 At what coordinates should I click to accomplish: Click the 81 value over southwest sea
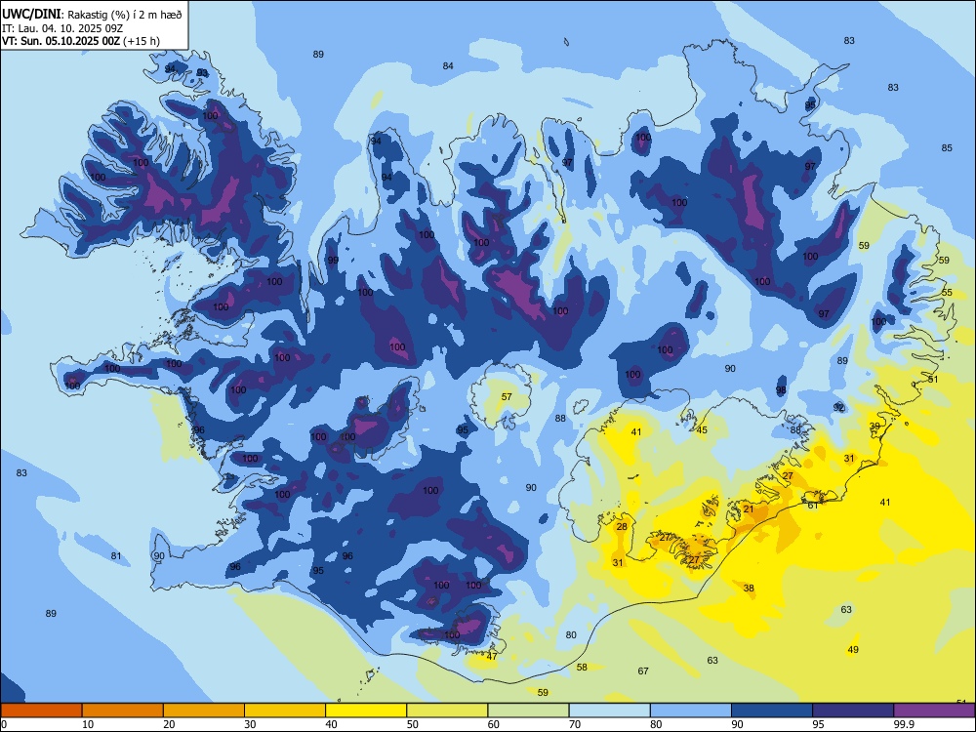[x=116, y=556]
